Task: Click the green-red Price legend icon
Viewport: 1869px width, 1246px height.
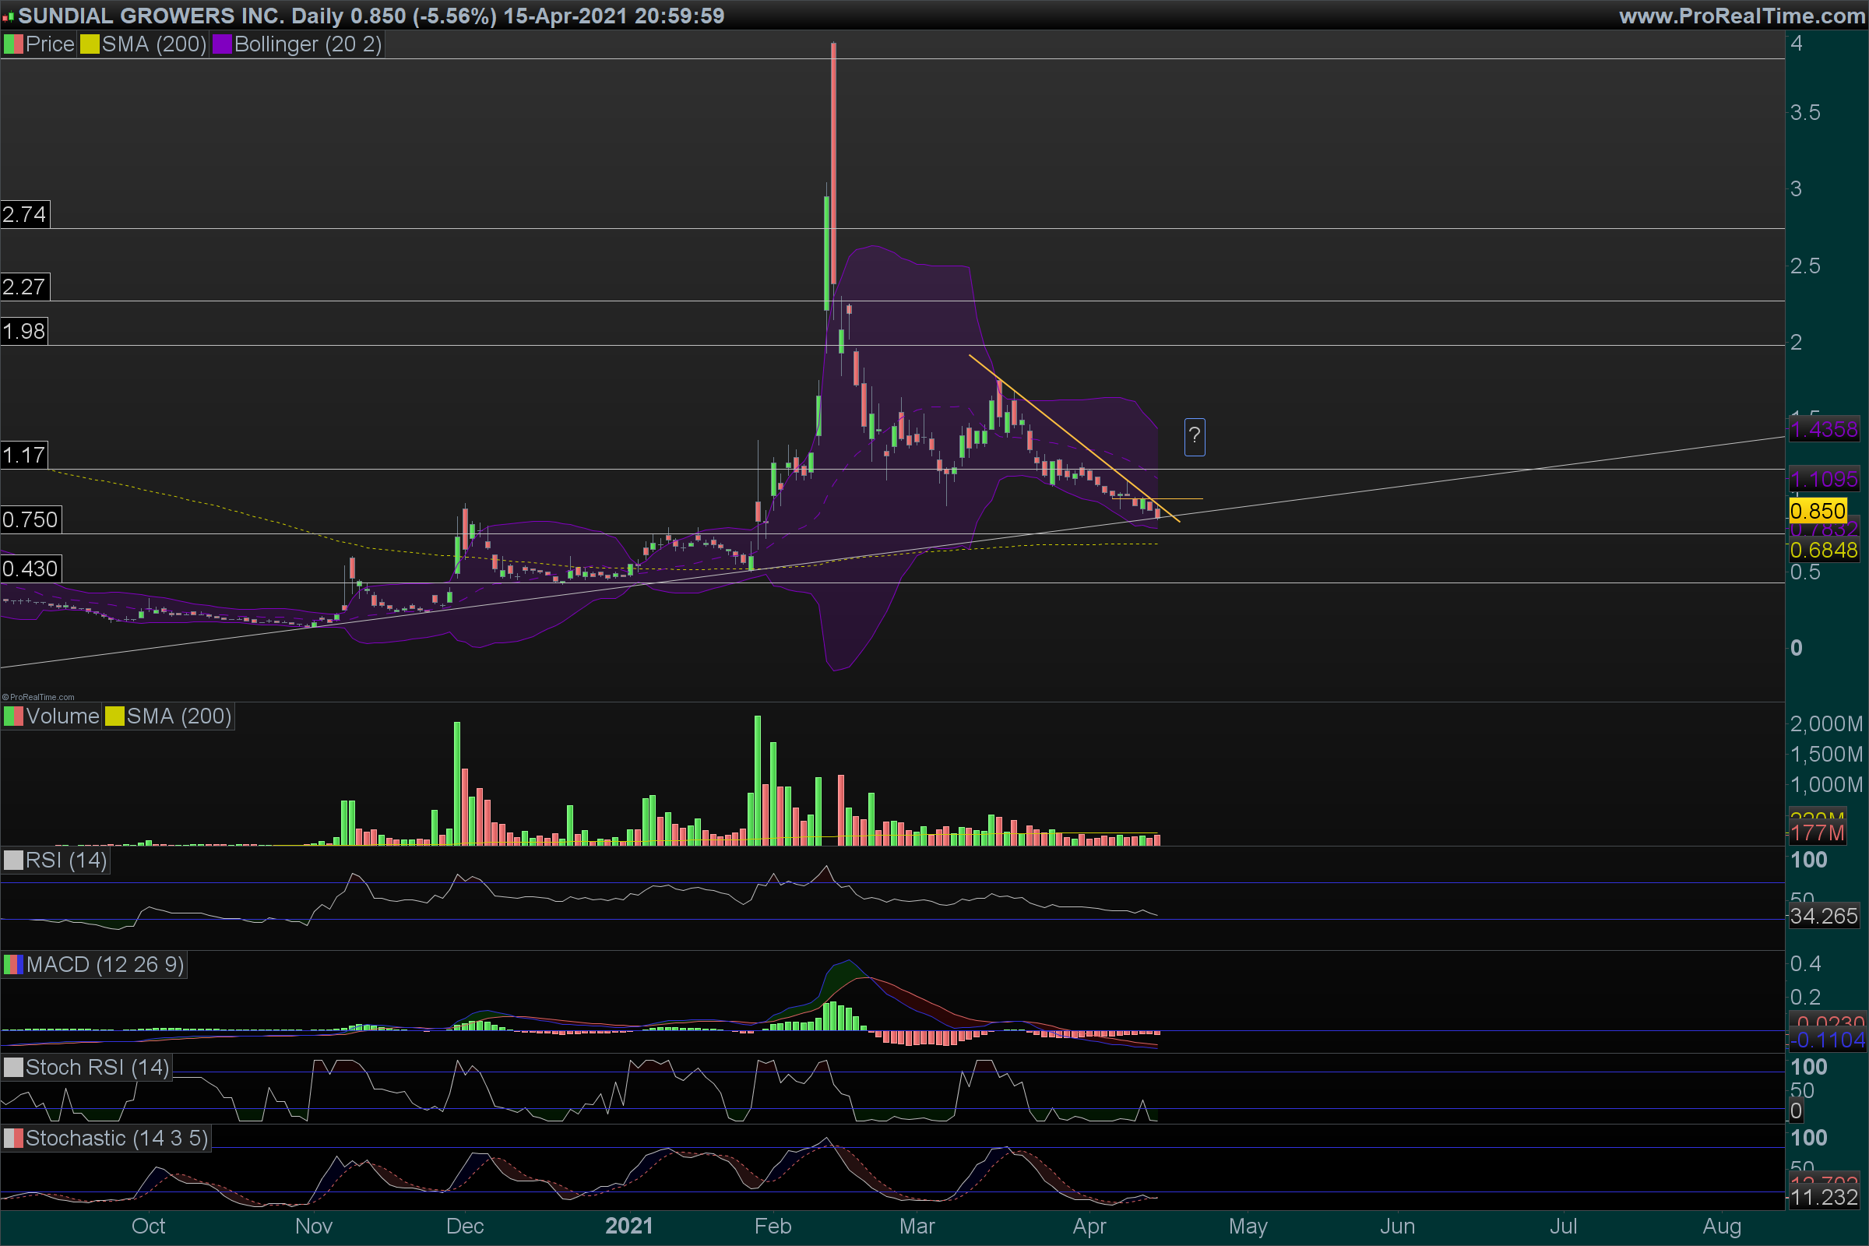Action: point(12,44)
